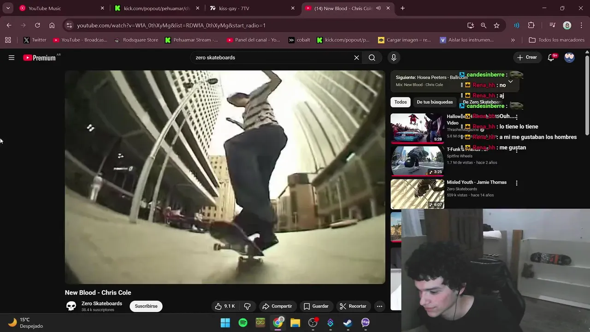Viewport: 590px width, 332px height.
Task: Open the Panel del canal bookmark
Action: pos(253,40)
